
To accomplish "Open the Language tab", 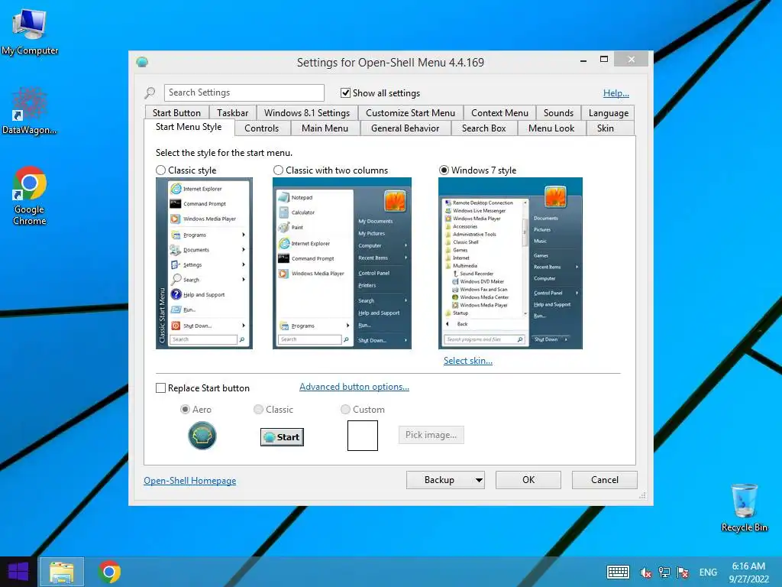I will [x=609, y=113].
